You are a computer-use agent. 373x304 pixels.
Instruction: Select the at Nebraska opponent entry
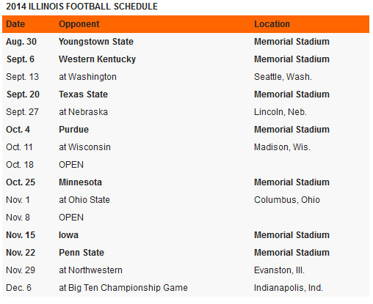[83, 112]
